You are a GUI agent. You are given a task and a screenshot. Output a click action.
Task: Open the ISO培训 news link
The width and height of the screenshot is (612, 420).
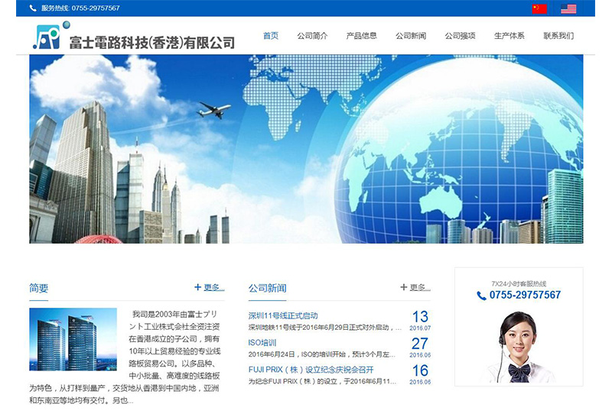262,343
